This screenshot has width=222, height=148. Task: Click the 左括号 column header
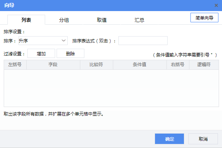(x=15, y=65)
